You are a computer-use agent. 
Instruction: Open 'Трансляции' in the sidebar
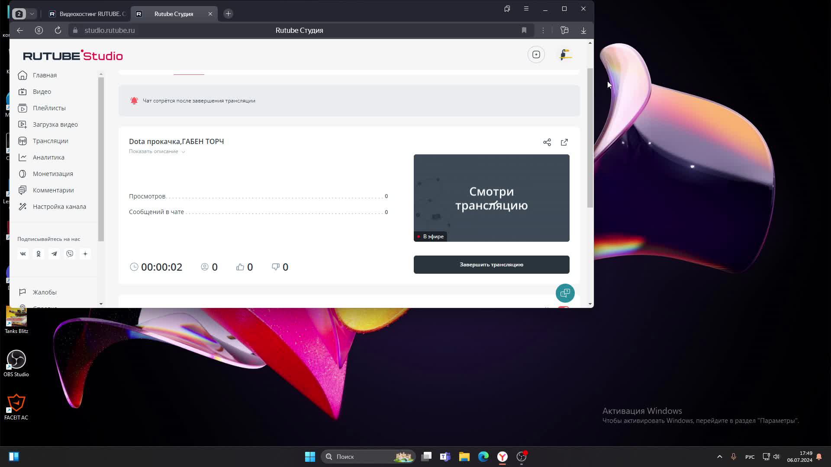pyautogui.click(x=50, y=141)
